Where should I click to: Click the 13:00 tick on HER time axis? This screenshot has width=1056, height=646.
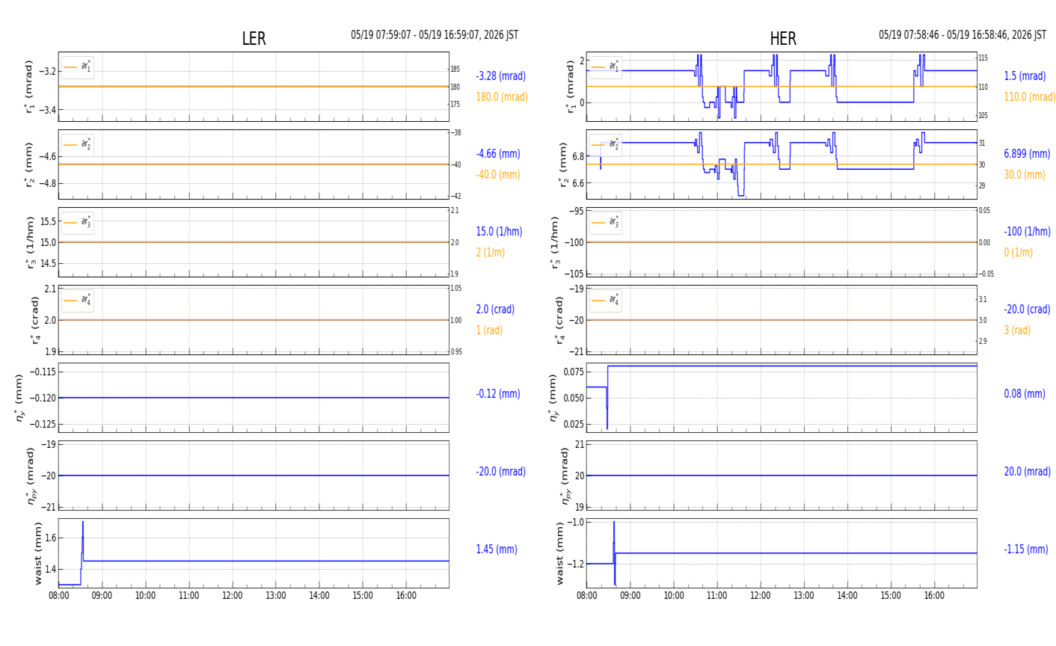point(804,596)
